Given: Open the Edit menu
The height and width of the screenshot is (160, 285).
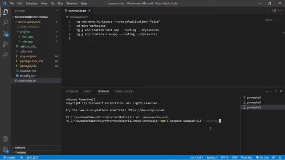Looking at the screenshot, I should point(20,3).
